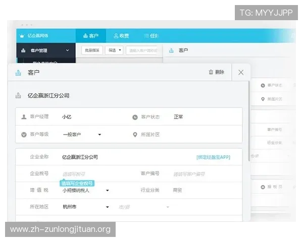Click building icon in background 客户 panel
This screenshot has width=303, height=242.
171,50
